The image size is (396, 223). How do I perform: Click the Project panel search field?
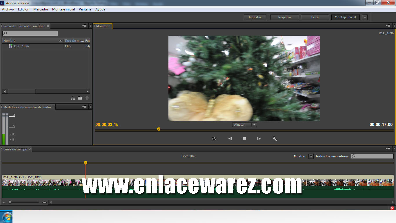pos(30,33)
